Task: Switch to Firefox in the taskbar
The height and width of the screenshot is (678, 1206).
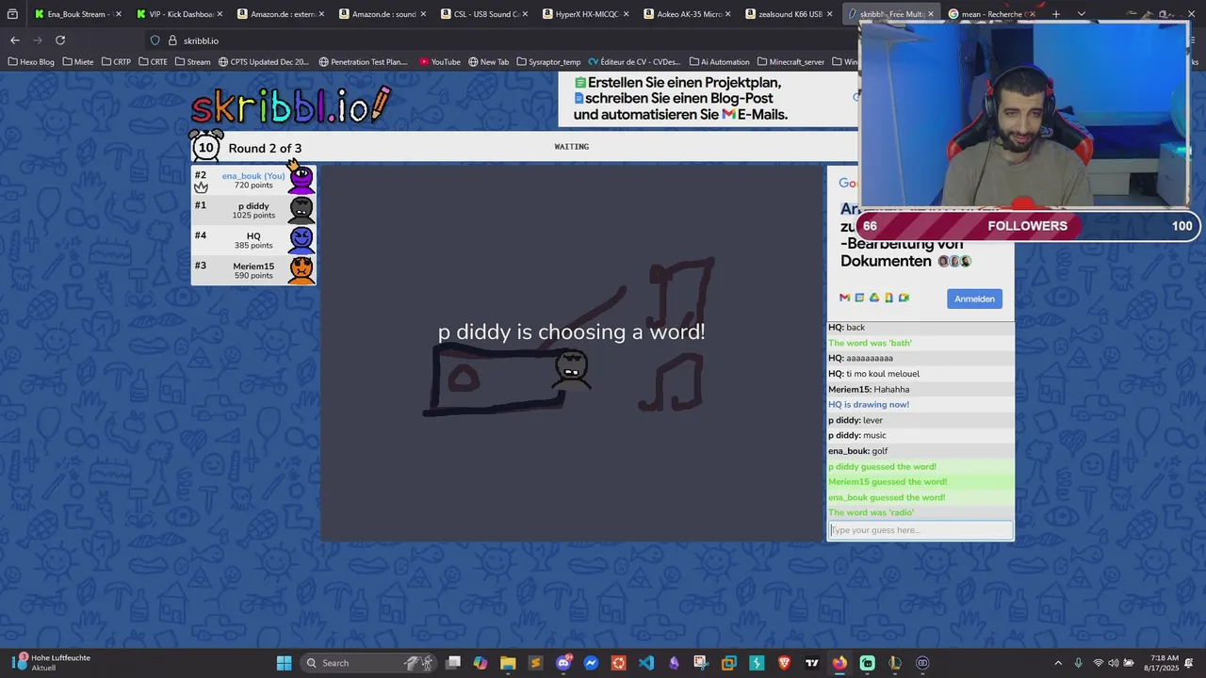Action: click(839, 663)
